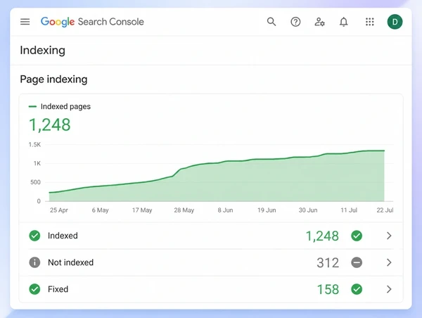Click the Indexing page title
The width and height of the screenshot is (422, 318).
[x=42, y=51]
